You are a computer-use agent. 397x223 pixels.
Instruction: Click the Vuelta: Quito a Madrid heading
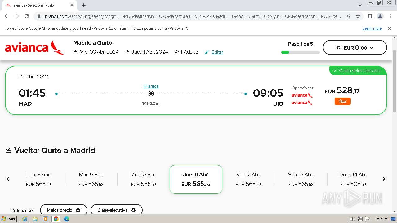(x=55, y=151)
